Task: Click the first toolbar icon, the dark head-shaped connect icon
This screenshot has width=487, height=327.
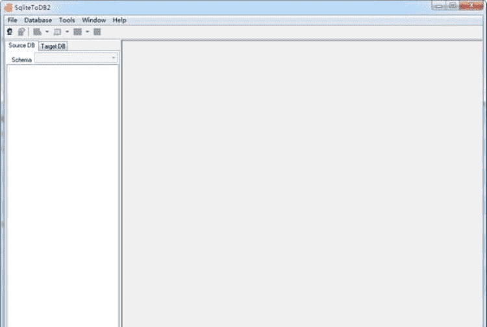Action: click(x=10, y=32)
